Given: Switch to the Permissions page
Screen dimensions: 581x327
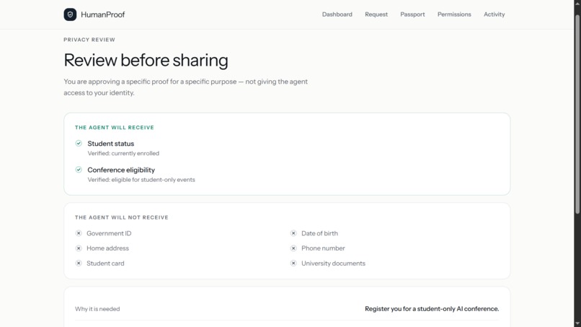Looking at the screenshot, I should coord(454,14).
